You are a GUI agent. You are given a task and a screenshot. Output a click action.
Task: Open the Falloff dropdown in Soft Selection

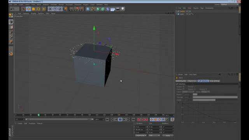pyautogui.click(x=188, y=92)
